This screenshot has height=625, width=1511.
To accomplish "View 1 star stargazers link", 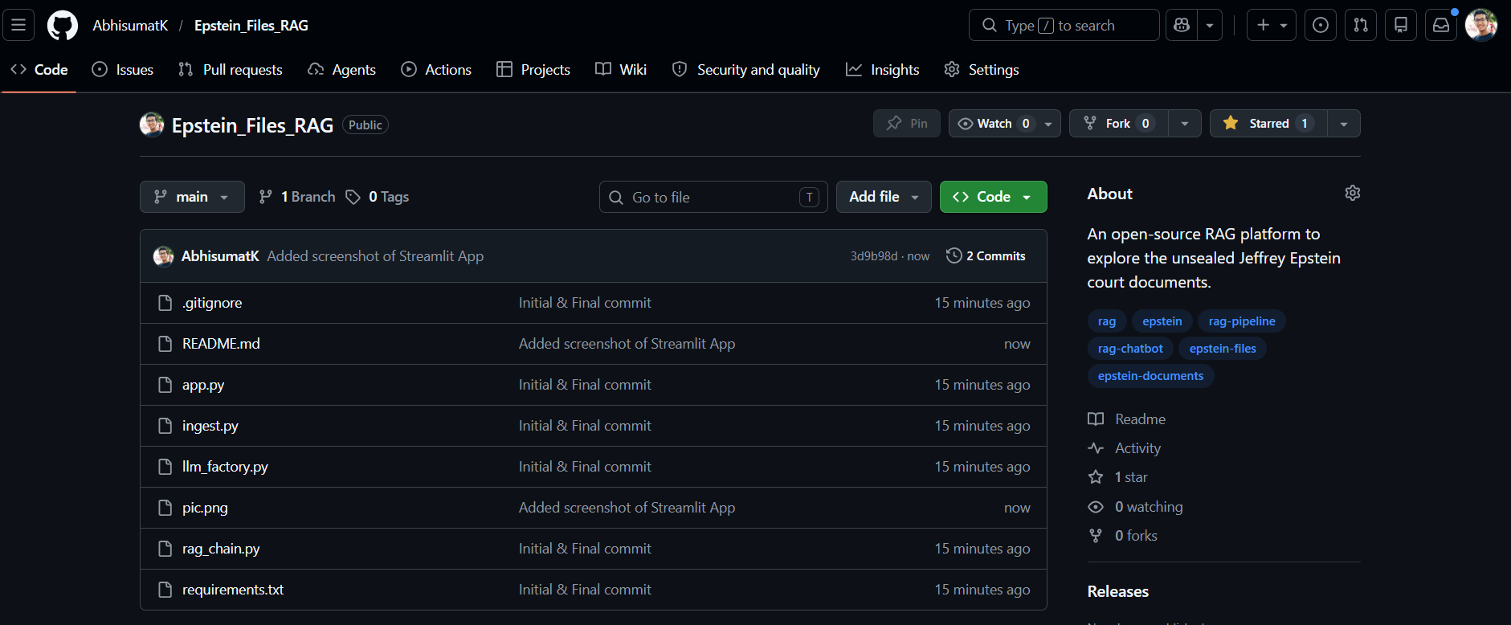I will pyautogui.click(x=1118, y=477).
